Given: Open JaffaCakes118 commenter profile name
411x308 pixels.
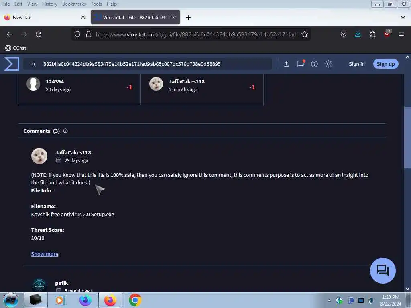Looking at the screenshot, I should [x=73, y=152].
